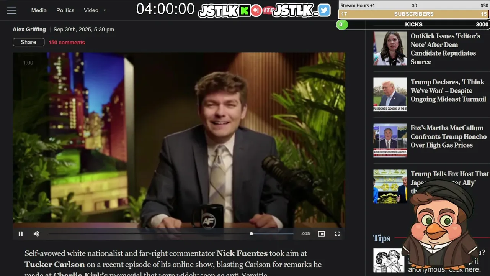490x276 pixels.
Task: Open Martha MacCallum gas prices article
Action: pos(449,136)
